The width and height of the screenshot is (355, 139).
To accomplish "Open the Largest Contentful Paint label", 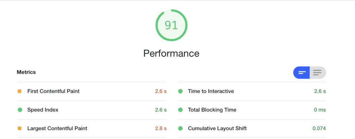I will click(57, 128).
